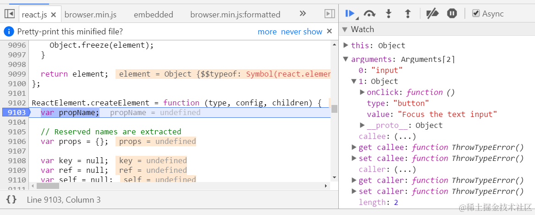Expand the onClick function entry
535x215 pixels.
tap(362, 92)
